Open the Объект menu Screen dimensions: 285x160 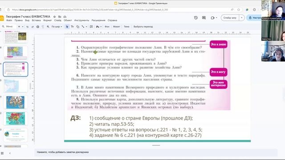pyautogui.click(x=68, y=20)
